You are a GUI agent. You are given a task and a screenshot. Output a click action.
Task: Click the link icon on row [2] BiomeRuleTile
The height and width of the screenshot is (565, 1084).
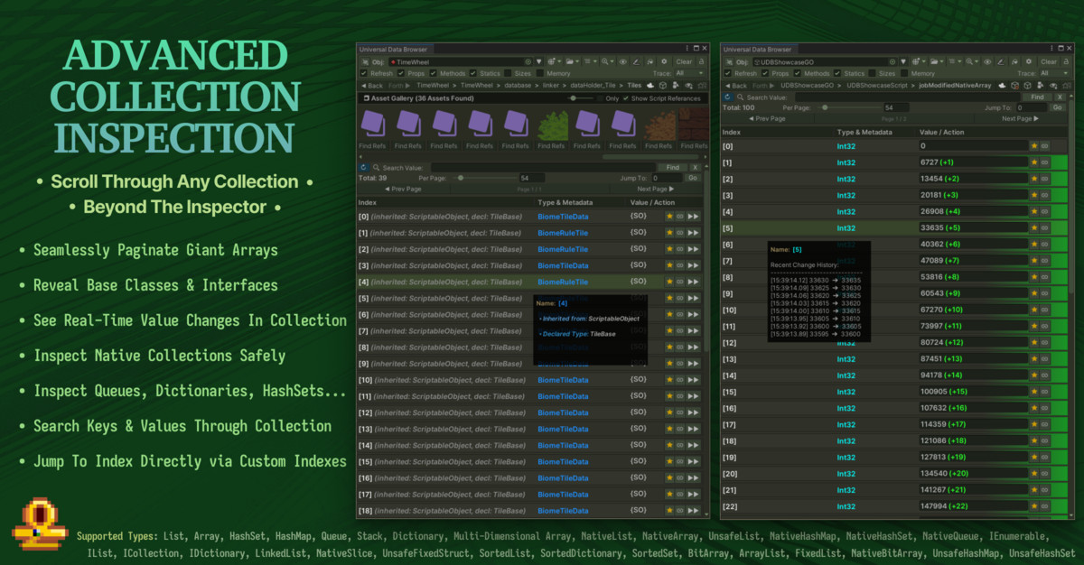[681, 249]
